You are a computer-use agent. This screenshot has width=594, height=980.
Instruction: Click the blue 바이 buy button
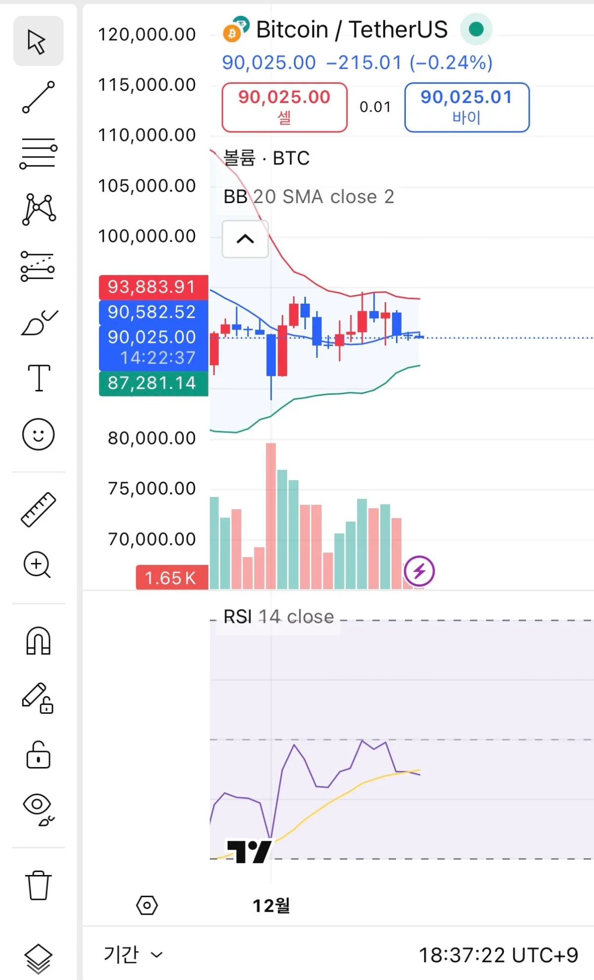(x=467, y=107)
